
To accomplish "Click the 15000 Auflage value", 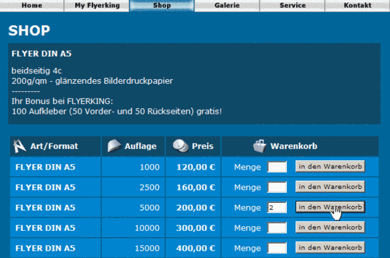I will click(x=147, y=248).
